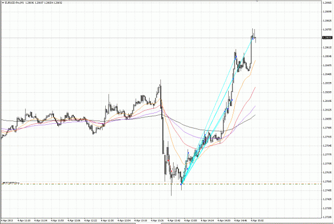This screenshot has width=334, height=224.
Task: Click the chart shift marker on top border
Action: point(257,1)
